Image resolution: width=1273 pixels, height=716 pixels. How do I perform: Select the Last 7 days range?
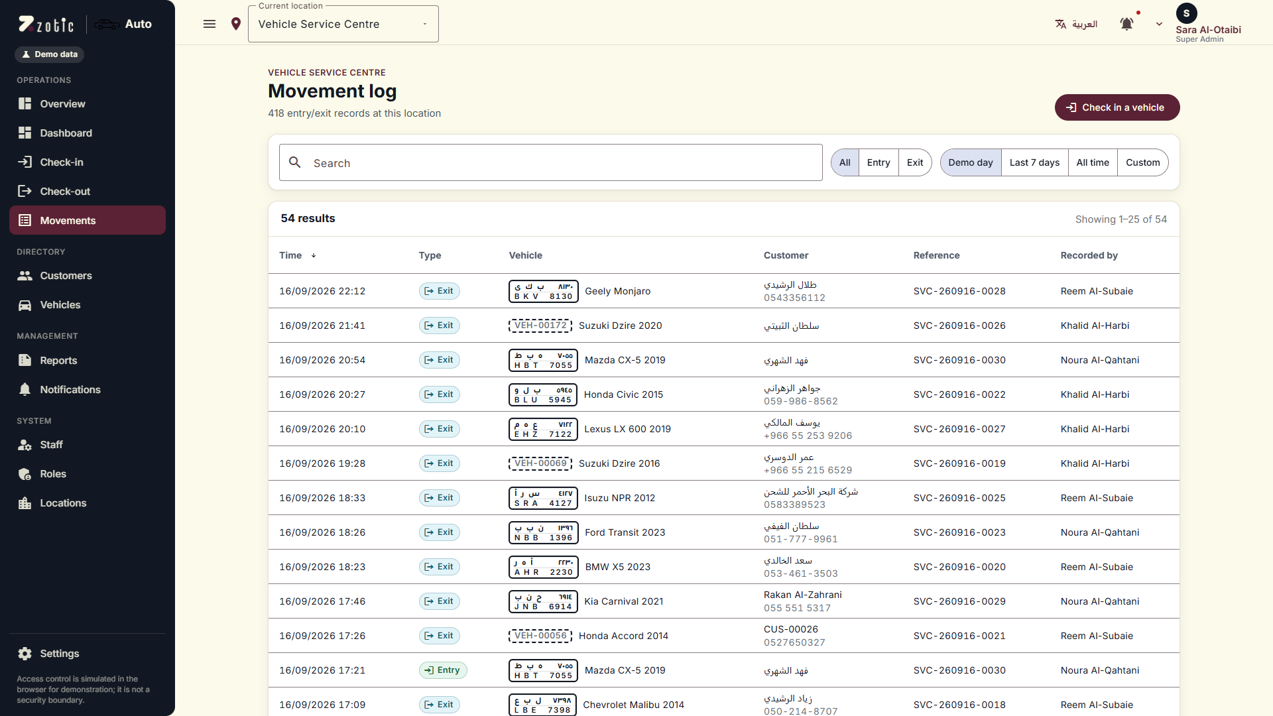pyautogui.click(x=1034, y=162)
